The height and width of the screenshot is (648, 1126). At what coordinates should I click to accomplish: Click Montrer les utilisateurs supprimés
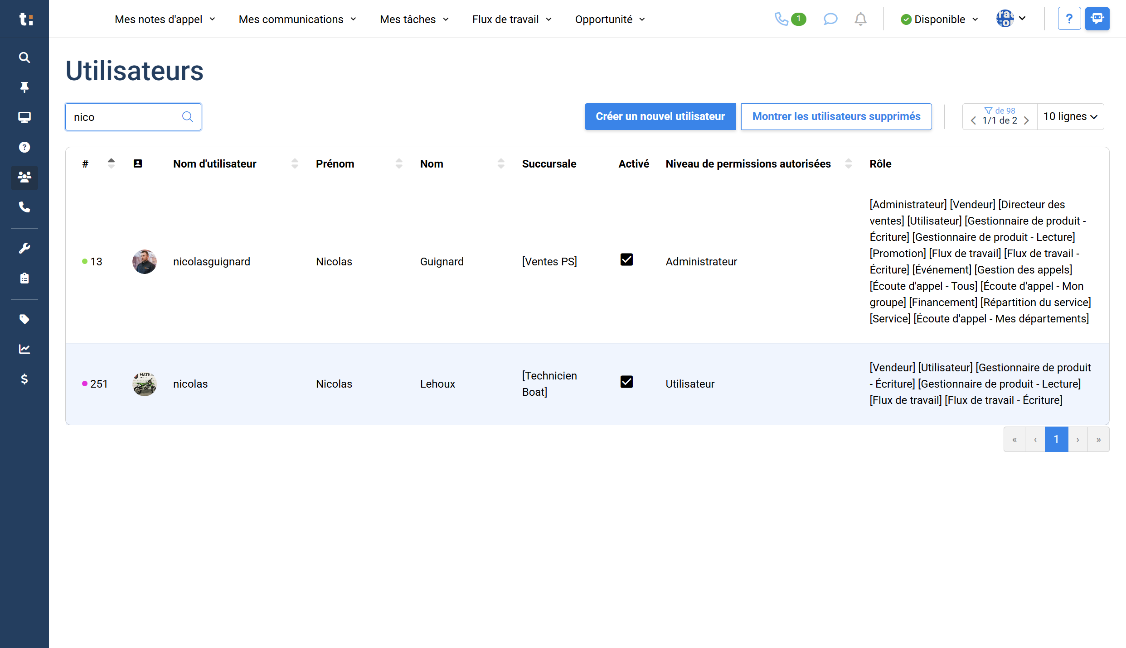click(x=836, y=116)
